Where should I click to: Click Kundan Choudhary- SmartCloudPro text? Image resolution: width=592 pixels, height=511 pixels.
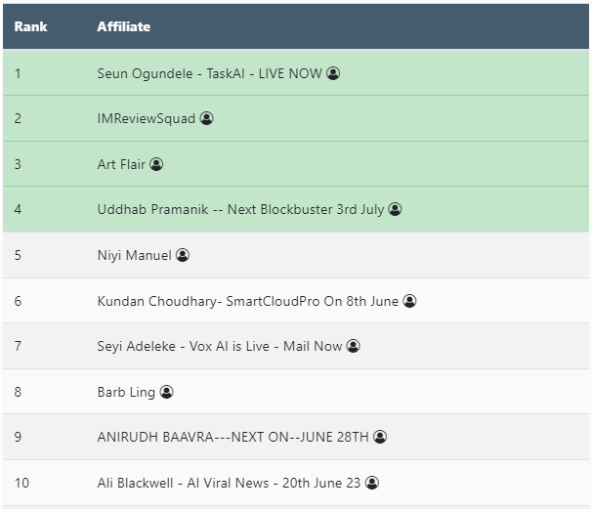coord(248,301)
